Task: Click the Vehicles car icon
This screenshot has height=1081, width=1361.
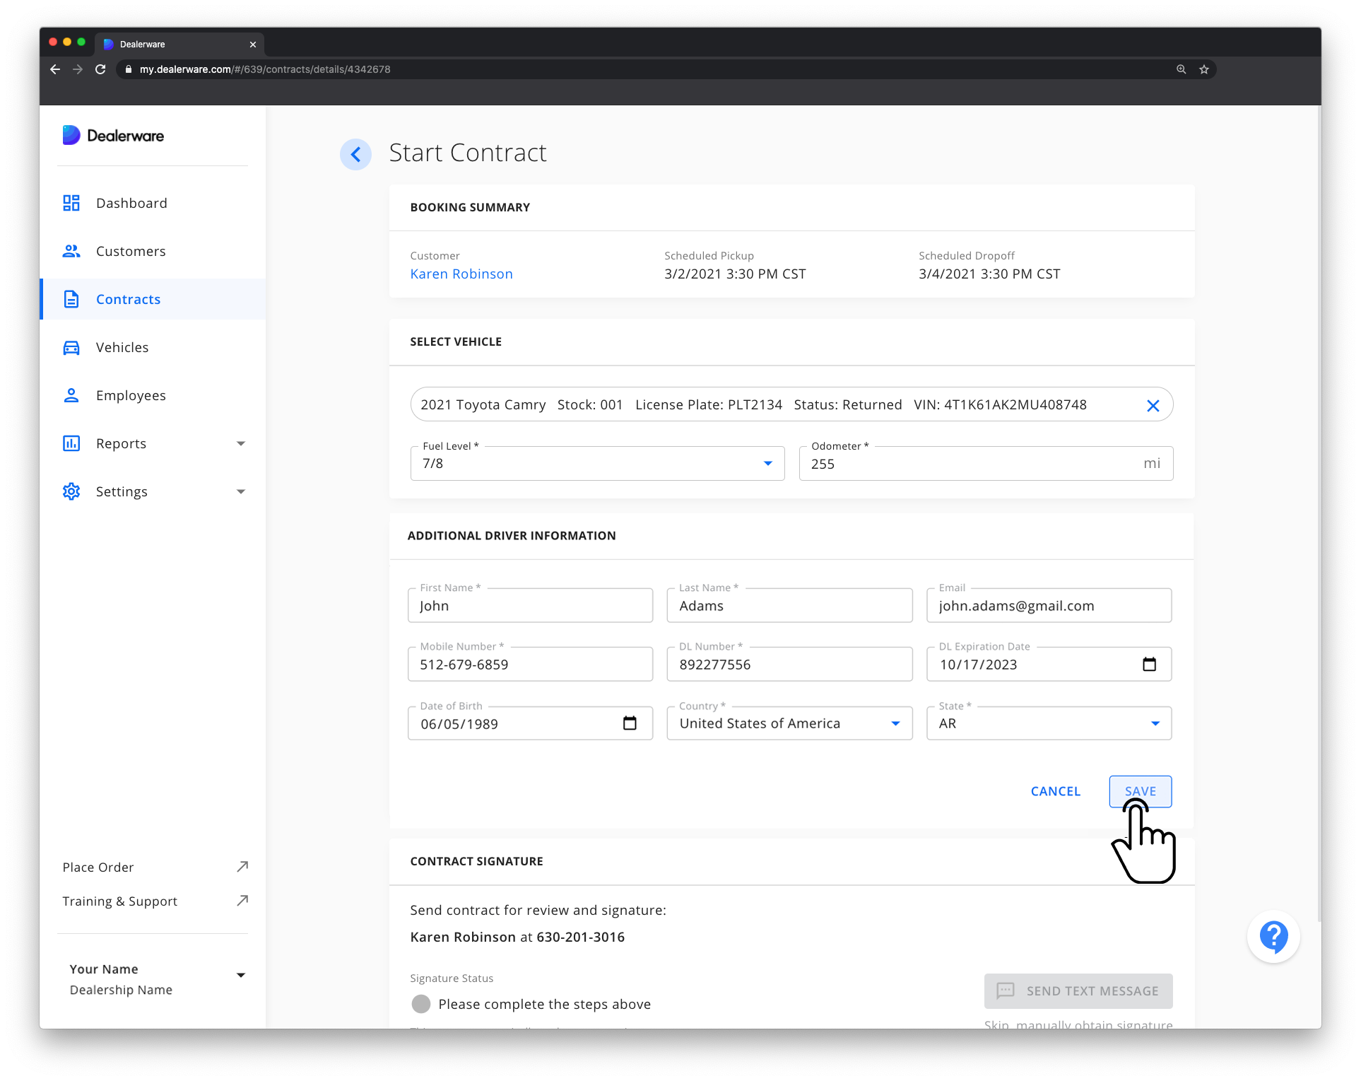Action: point(71,347)
